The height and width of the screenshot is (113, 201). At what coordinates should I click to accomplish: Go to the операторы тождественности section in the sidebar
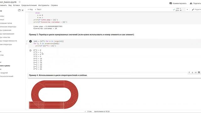pyautogui.click(x=8, y=41)
